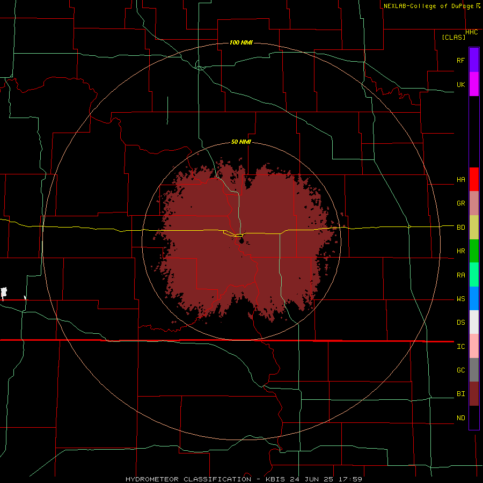The image size is (483, 483).
Task: Select the BD yellow legend swatch
Action: coord(474,228)
